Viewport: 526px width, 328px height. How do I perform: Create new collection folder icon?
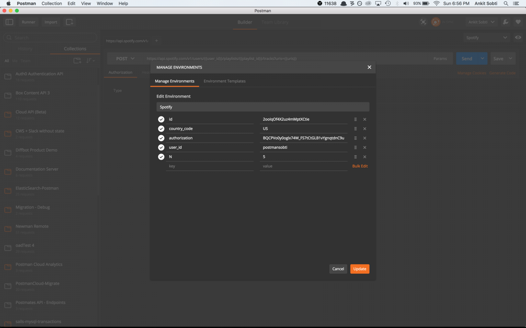tap(77, 61)
